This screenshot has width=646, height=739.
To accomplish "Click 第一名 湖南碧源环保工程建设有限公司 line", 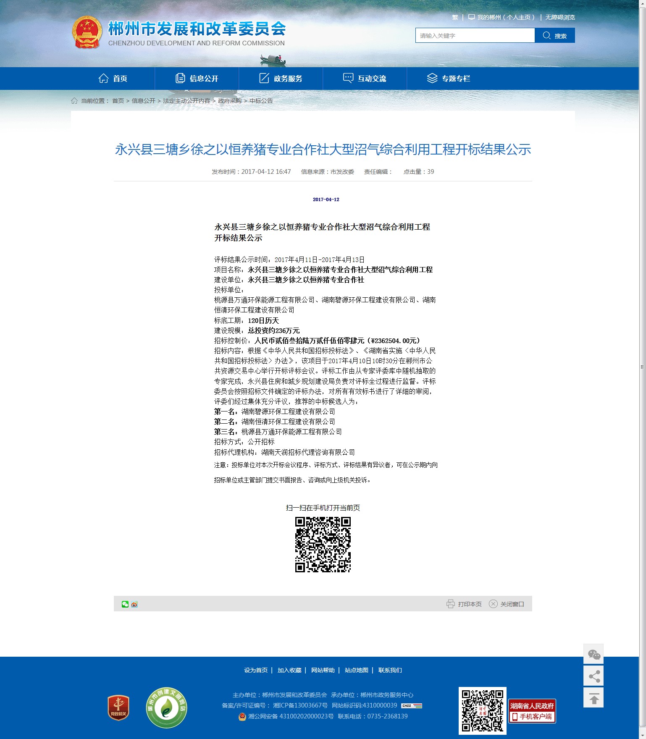I will 275,411.
